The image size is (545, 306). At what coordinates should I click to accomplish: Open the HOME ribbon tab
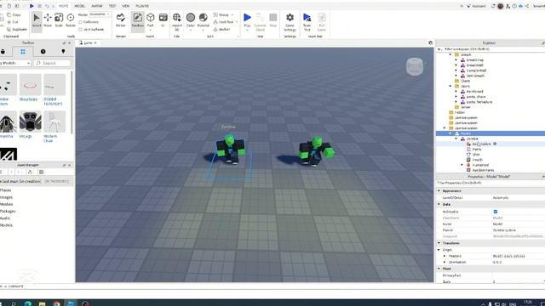coord(64,6)
